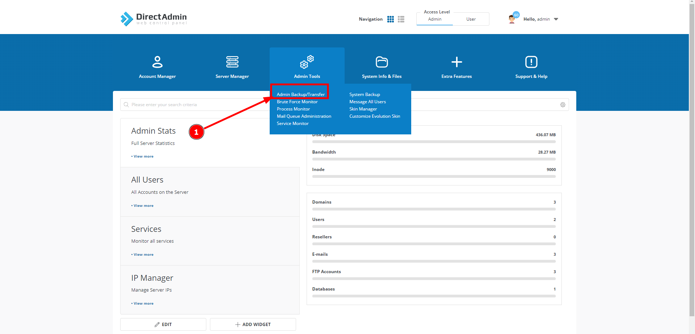Click the Bandwidth label
Screen dimensions: 695x334
point(324,152)
